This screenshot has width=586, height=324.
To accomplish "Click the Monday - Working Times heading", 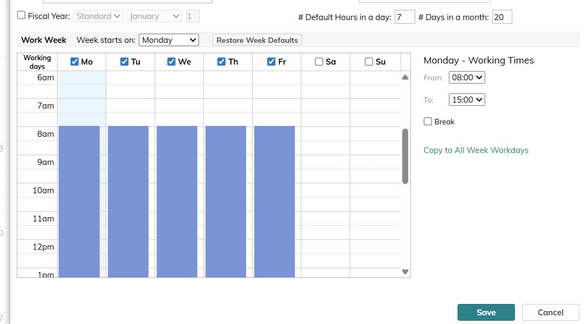I will pyautogui.click(x=479, y=60).
